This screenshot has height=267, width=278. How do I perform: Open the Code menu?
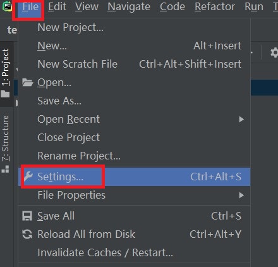tap(172, 7)
